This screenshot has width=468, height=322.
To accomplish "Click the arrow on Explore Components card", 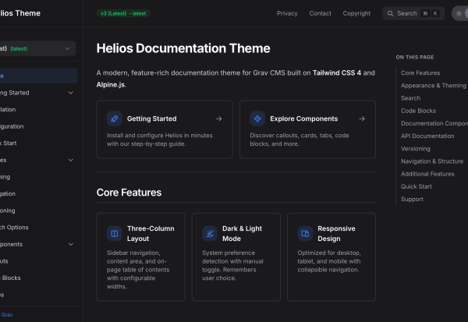I will 362,119.
